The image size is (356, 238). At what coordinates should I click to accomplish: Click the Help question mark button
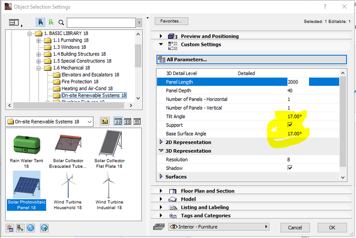coord(325,6)
